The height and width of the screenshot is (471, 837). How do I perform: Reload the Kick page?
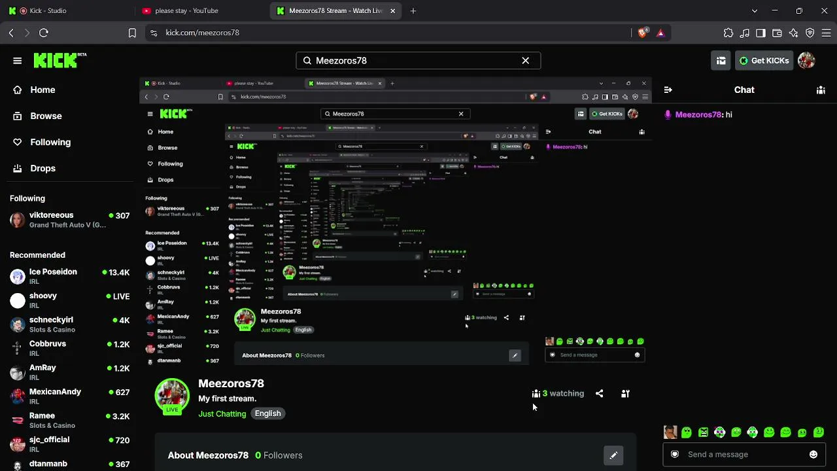(44, 33)
